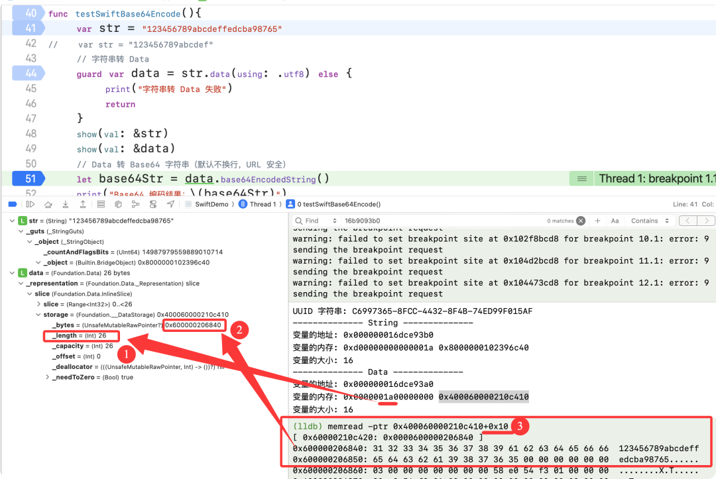Click 'Line: 41' status indicator
716x479 pixels.
click(x=684, y=204)
